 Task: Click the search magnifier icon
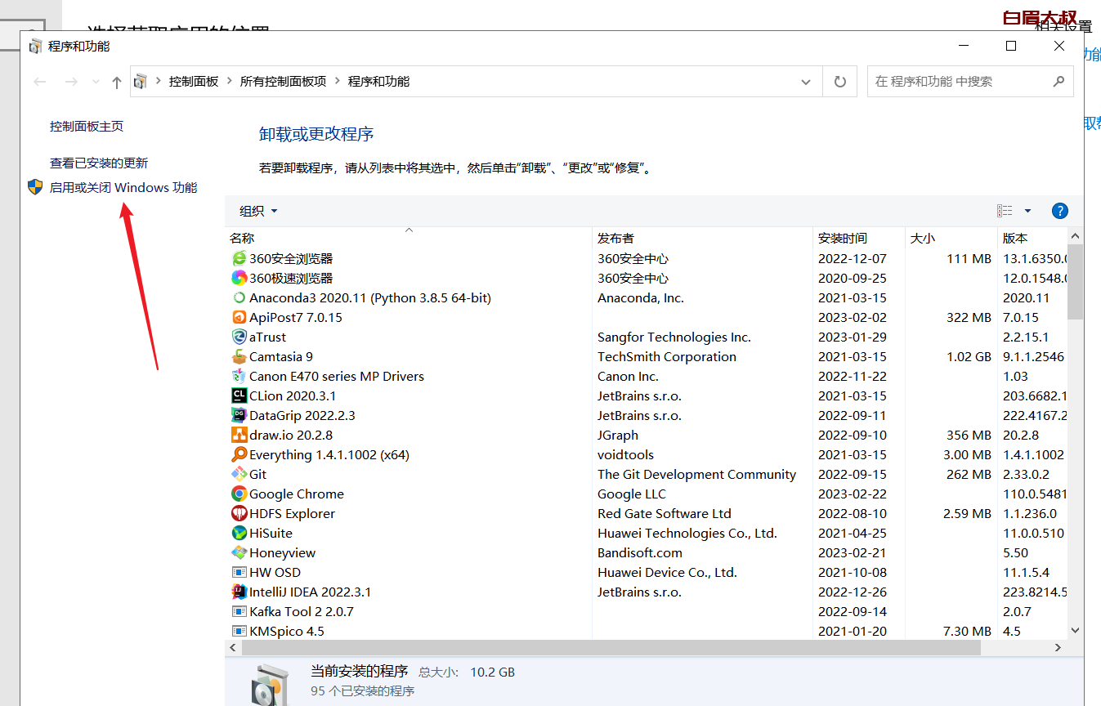(1058, 82)
